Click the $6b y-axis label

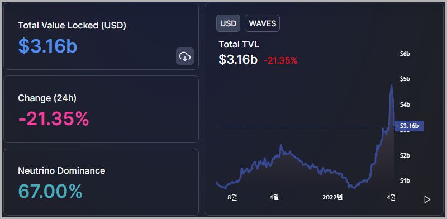(405, 54)
